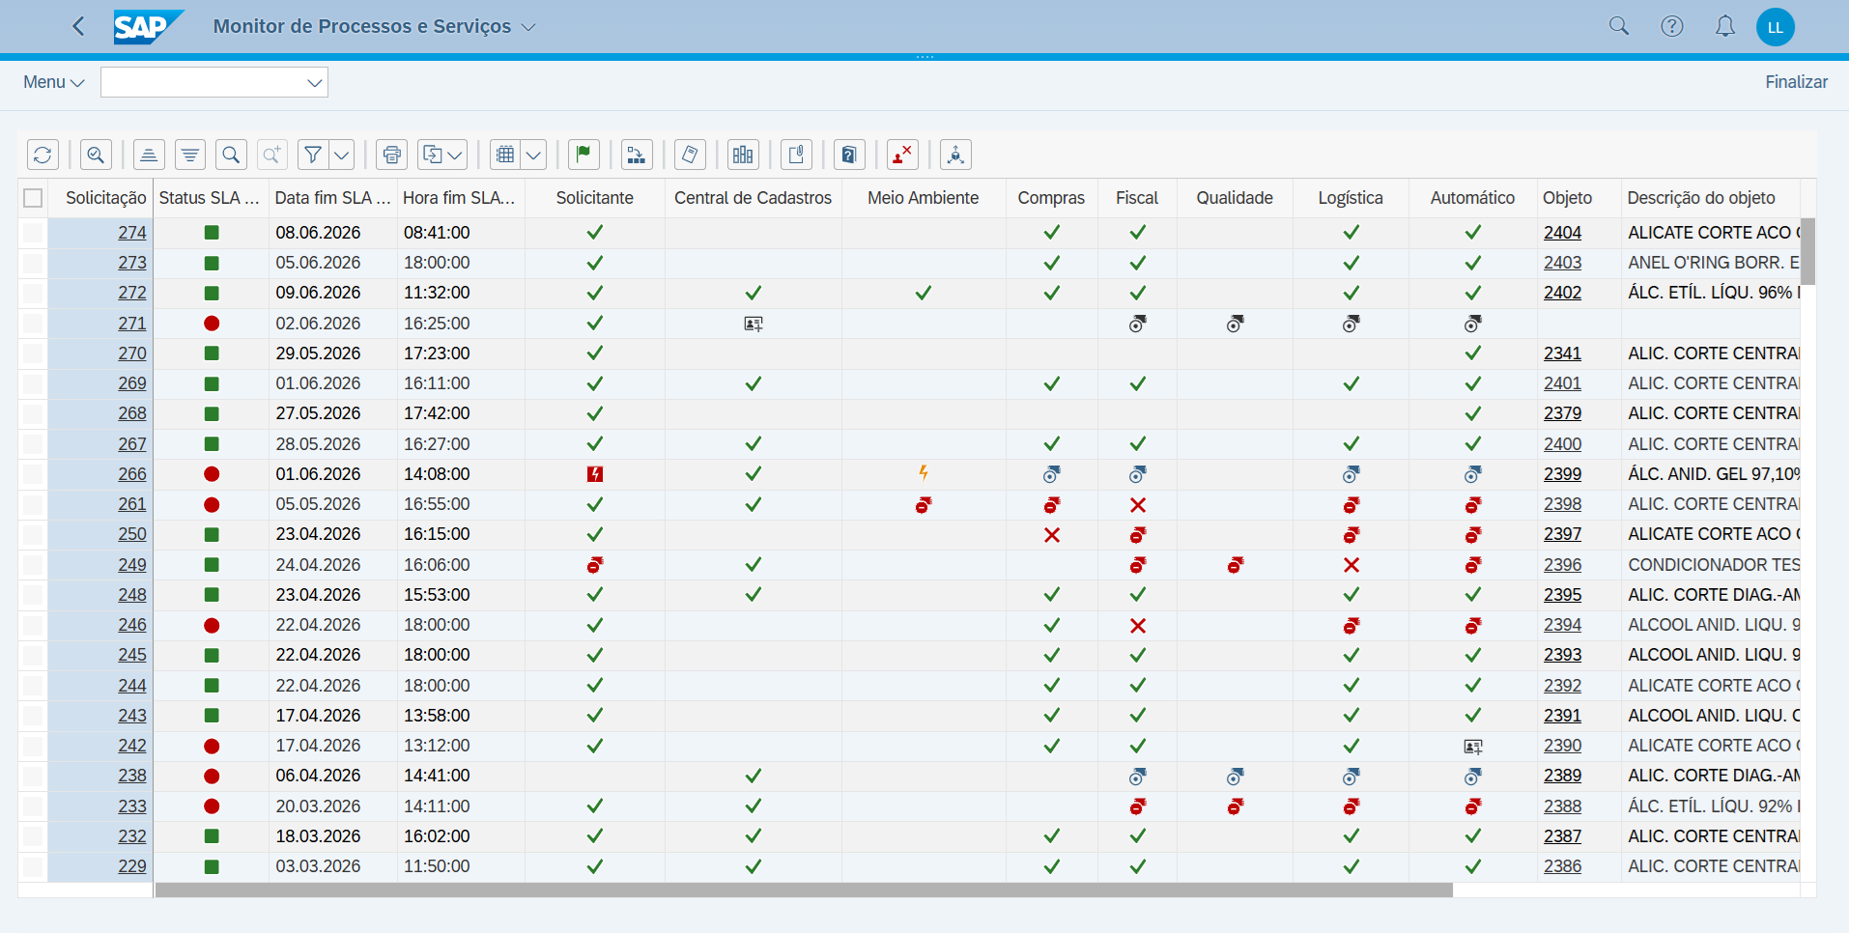Screen dimensions: 1849x933
Task: Click the red stamp with X toolbar icon
Action: coord(902,155)
